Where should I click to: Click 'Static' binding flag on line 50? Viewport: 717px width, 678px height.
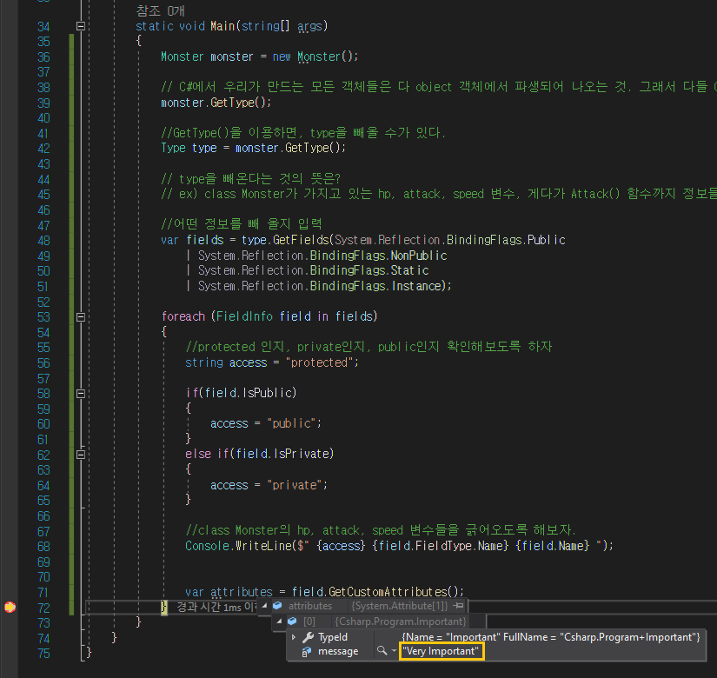tap(409, 270)
